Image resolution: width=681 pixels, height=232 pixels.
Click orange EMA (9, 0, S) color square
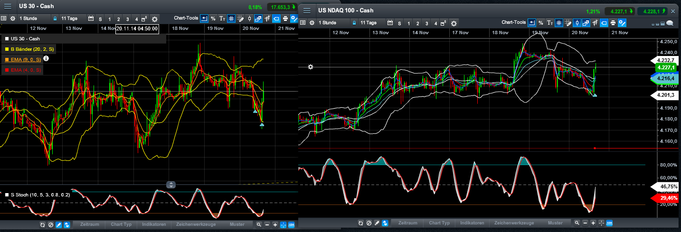pos(6,59)
